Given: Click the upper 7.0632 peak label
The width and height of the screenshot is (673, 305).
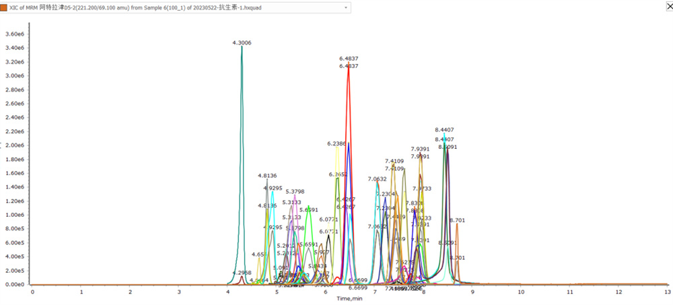Looking at the screenshot, I should 377,179.
